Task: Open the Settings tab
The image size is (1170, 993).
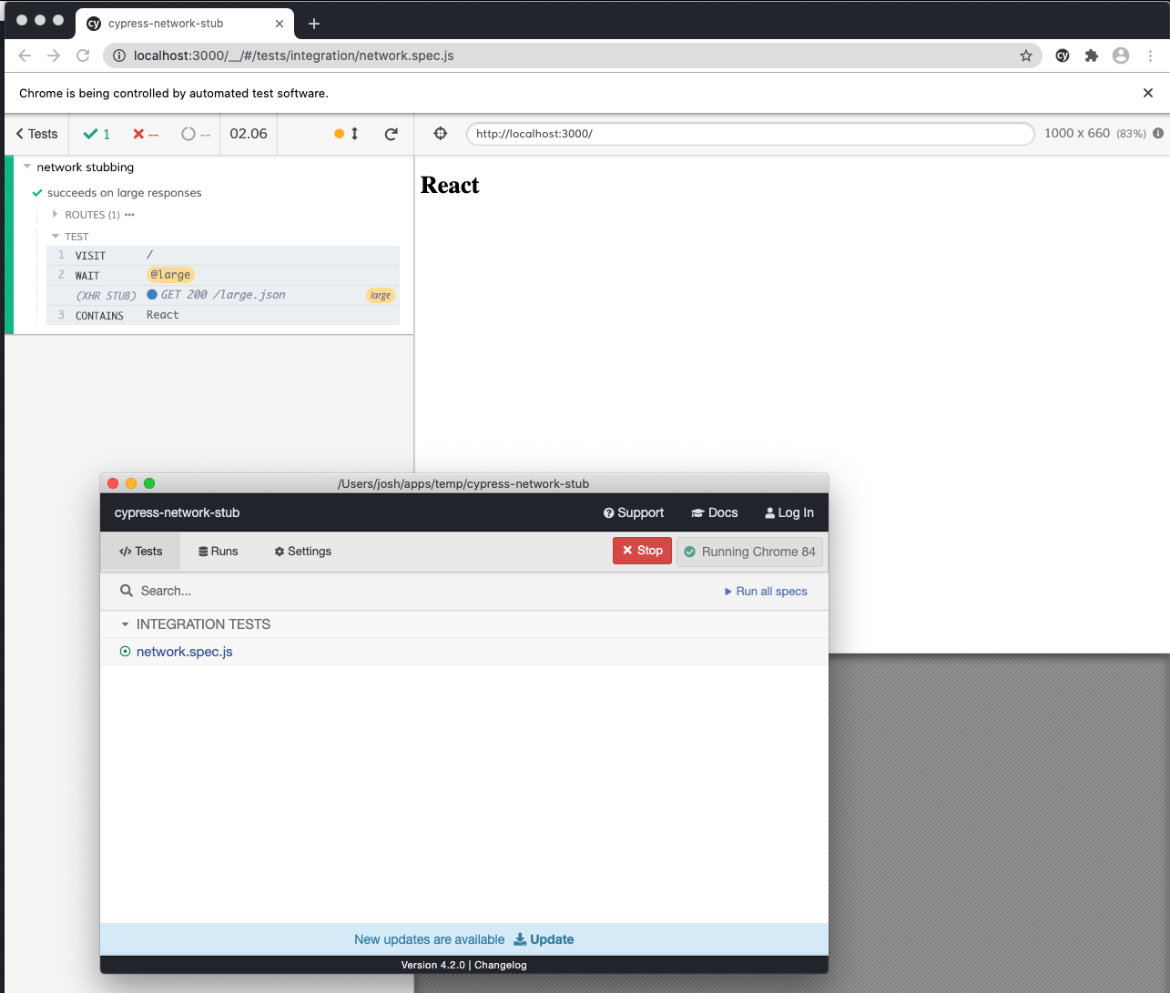Action: 303,552
